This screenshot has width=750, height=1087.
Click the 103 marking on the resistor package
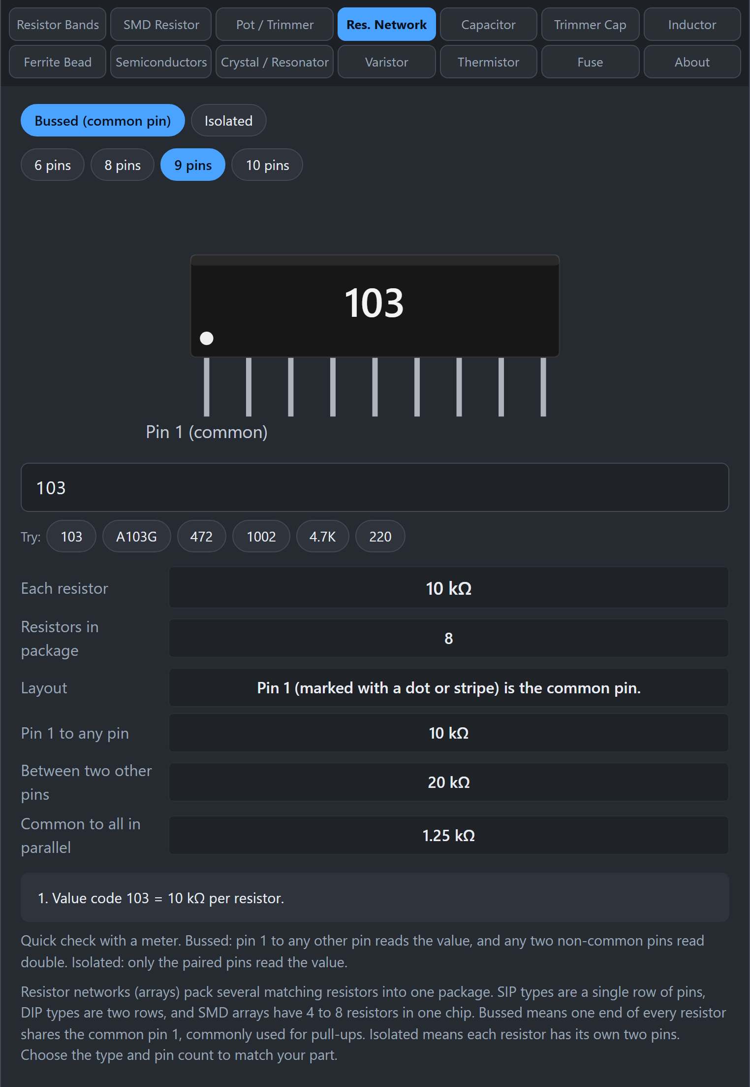tap(374, 303)
